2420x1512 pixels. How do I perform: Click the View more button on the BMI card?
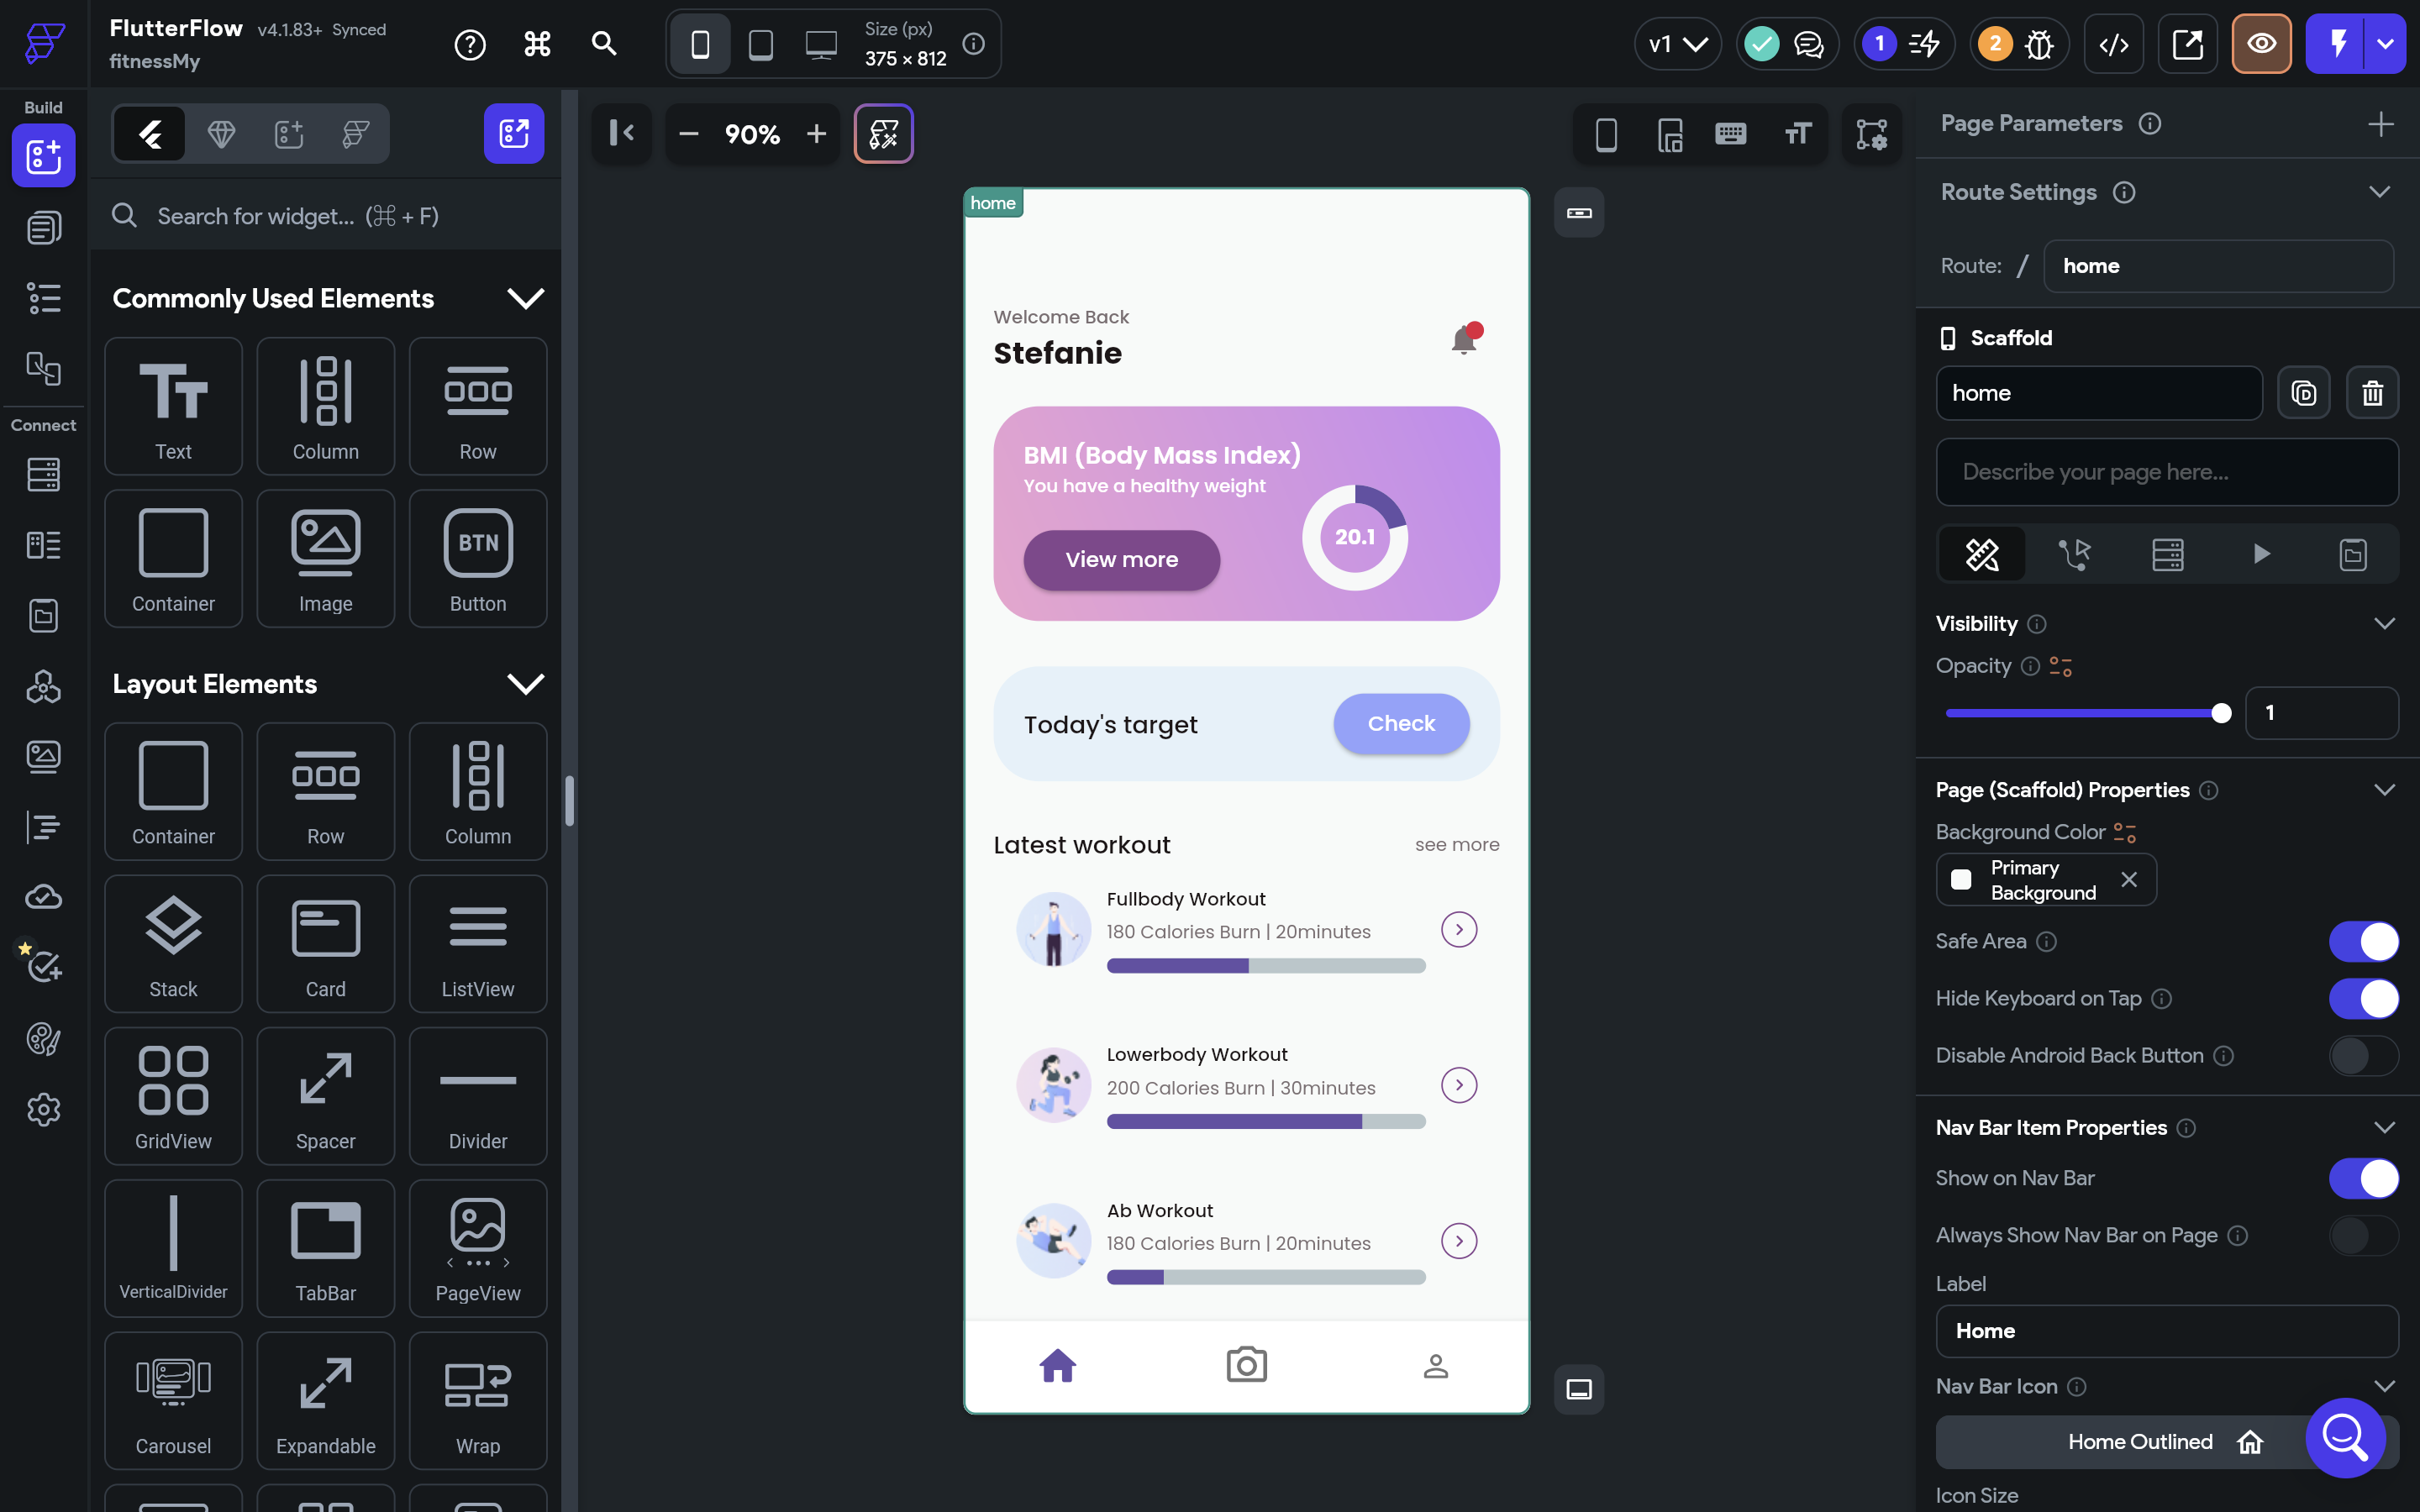coord(1120,560)
